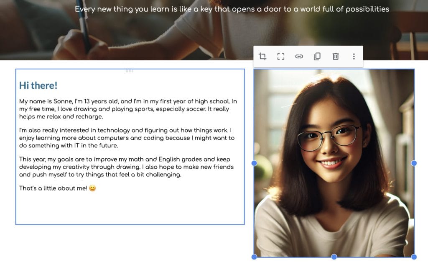This screenshot has height=265, width=428.
Task: Click the "Hi there!" heading
Action: click(38, 85)
